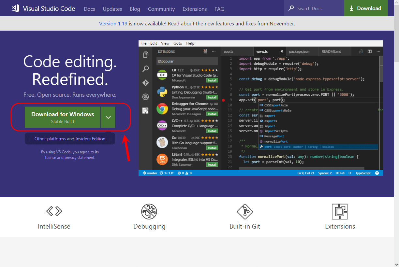This screenshot has width=399, height=267.
Task: Open the FAQ navigation item
Action: click(220, 9)
